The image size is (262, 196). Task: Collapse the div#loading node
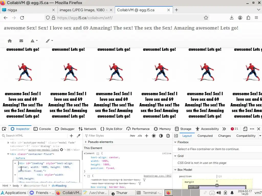15,163
